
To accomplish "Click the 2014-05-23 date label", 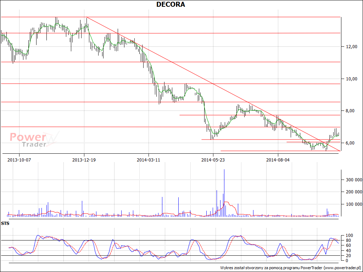I will (213, 160).
